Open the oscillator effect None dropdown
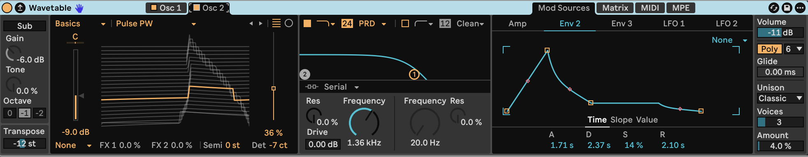 [73, 145]
